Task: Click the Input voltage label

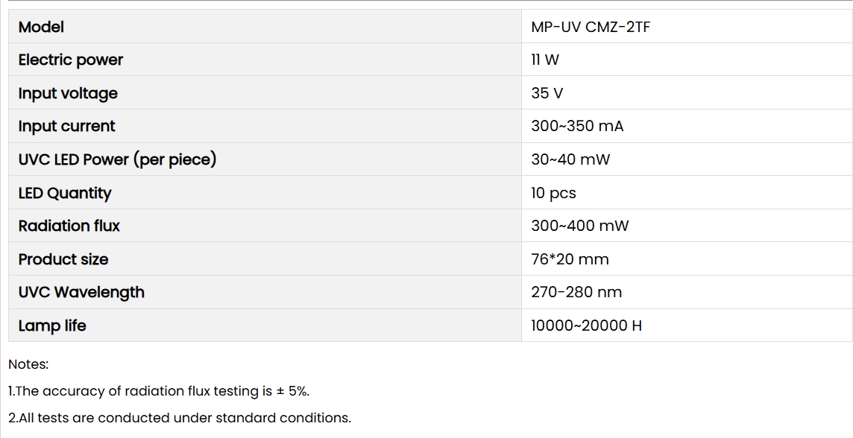Action: pyautogui.click(x=68, y=93)
